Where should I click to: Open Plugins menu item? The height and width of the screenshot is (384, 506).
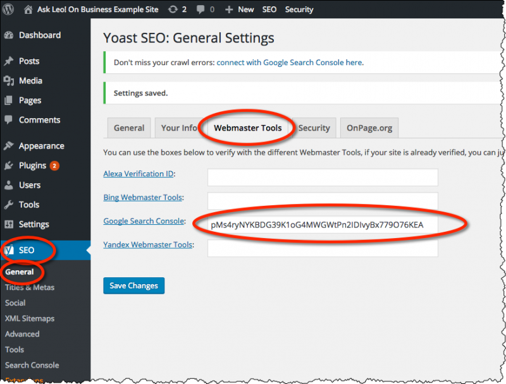(33, 165)
